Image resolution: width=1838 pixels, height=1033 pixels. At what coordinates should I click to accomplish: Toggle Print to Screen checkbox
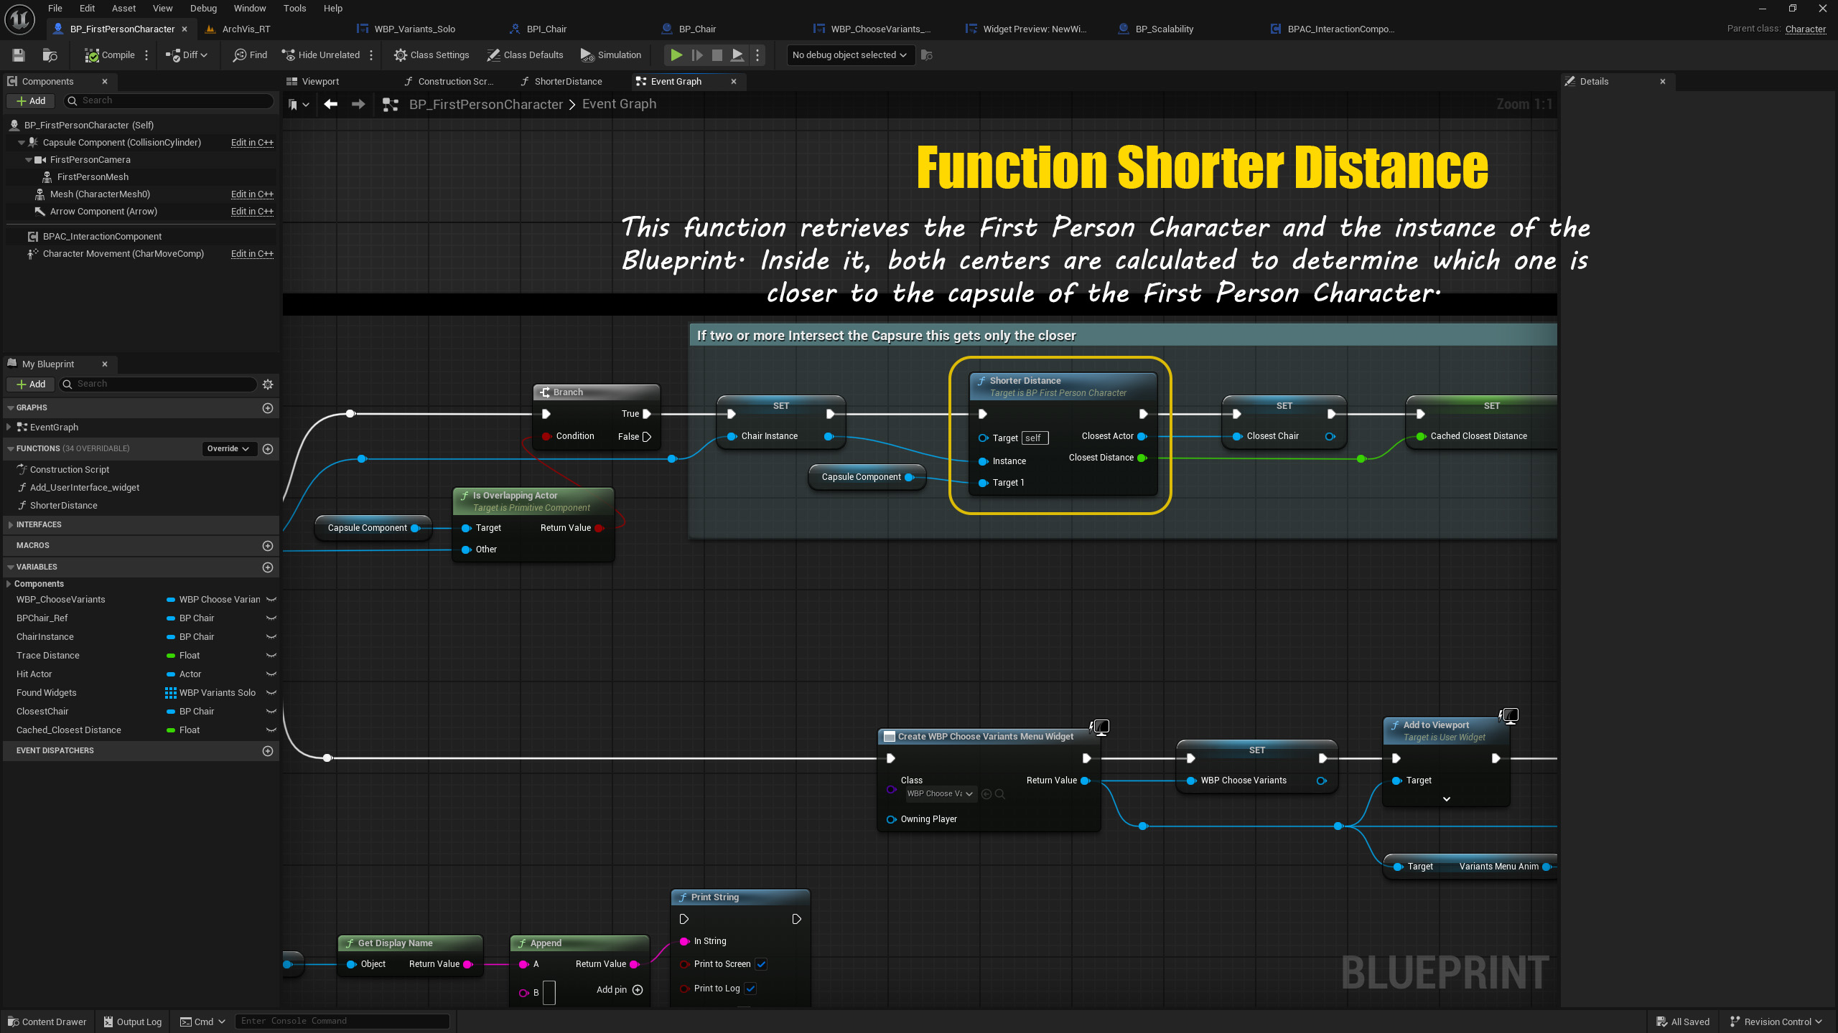[x=761, y=964]
